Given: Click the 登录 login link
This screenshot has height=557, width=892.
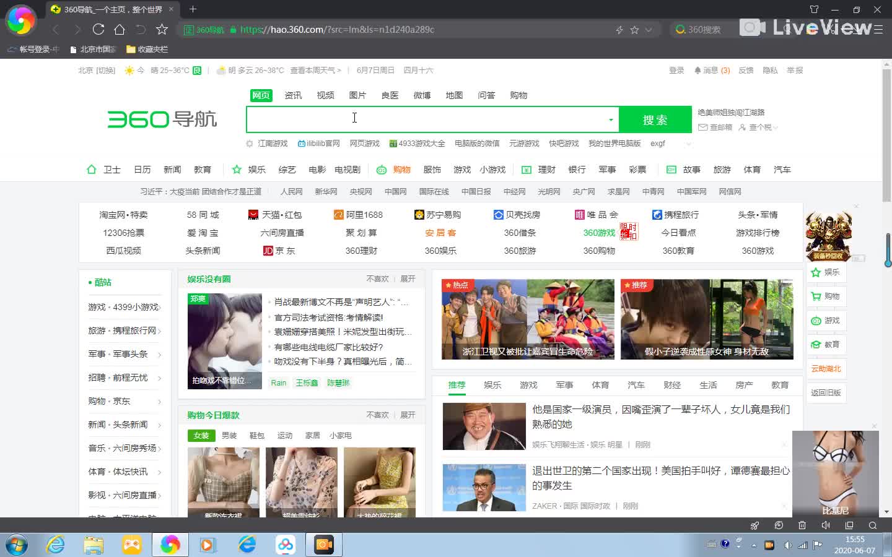Looking at the screenshot, I should (676, 71).
